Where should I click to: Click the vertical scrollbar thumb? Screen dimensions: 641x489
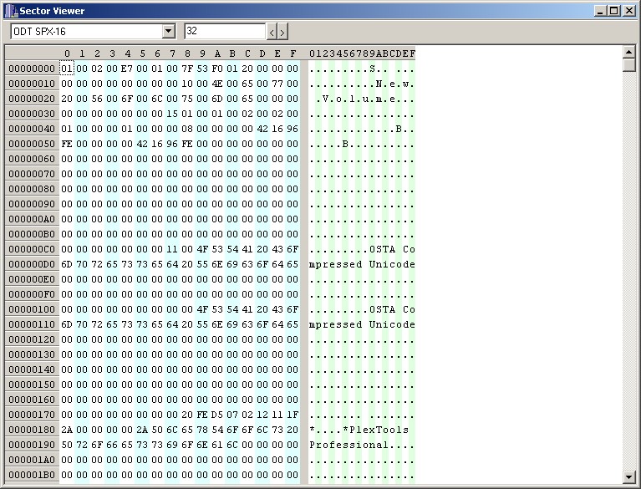point(629,66)
